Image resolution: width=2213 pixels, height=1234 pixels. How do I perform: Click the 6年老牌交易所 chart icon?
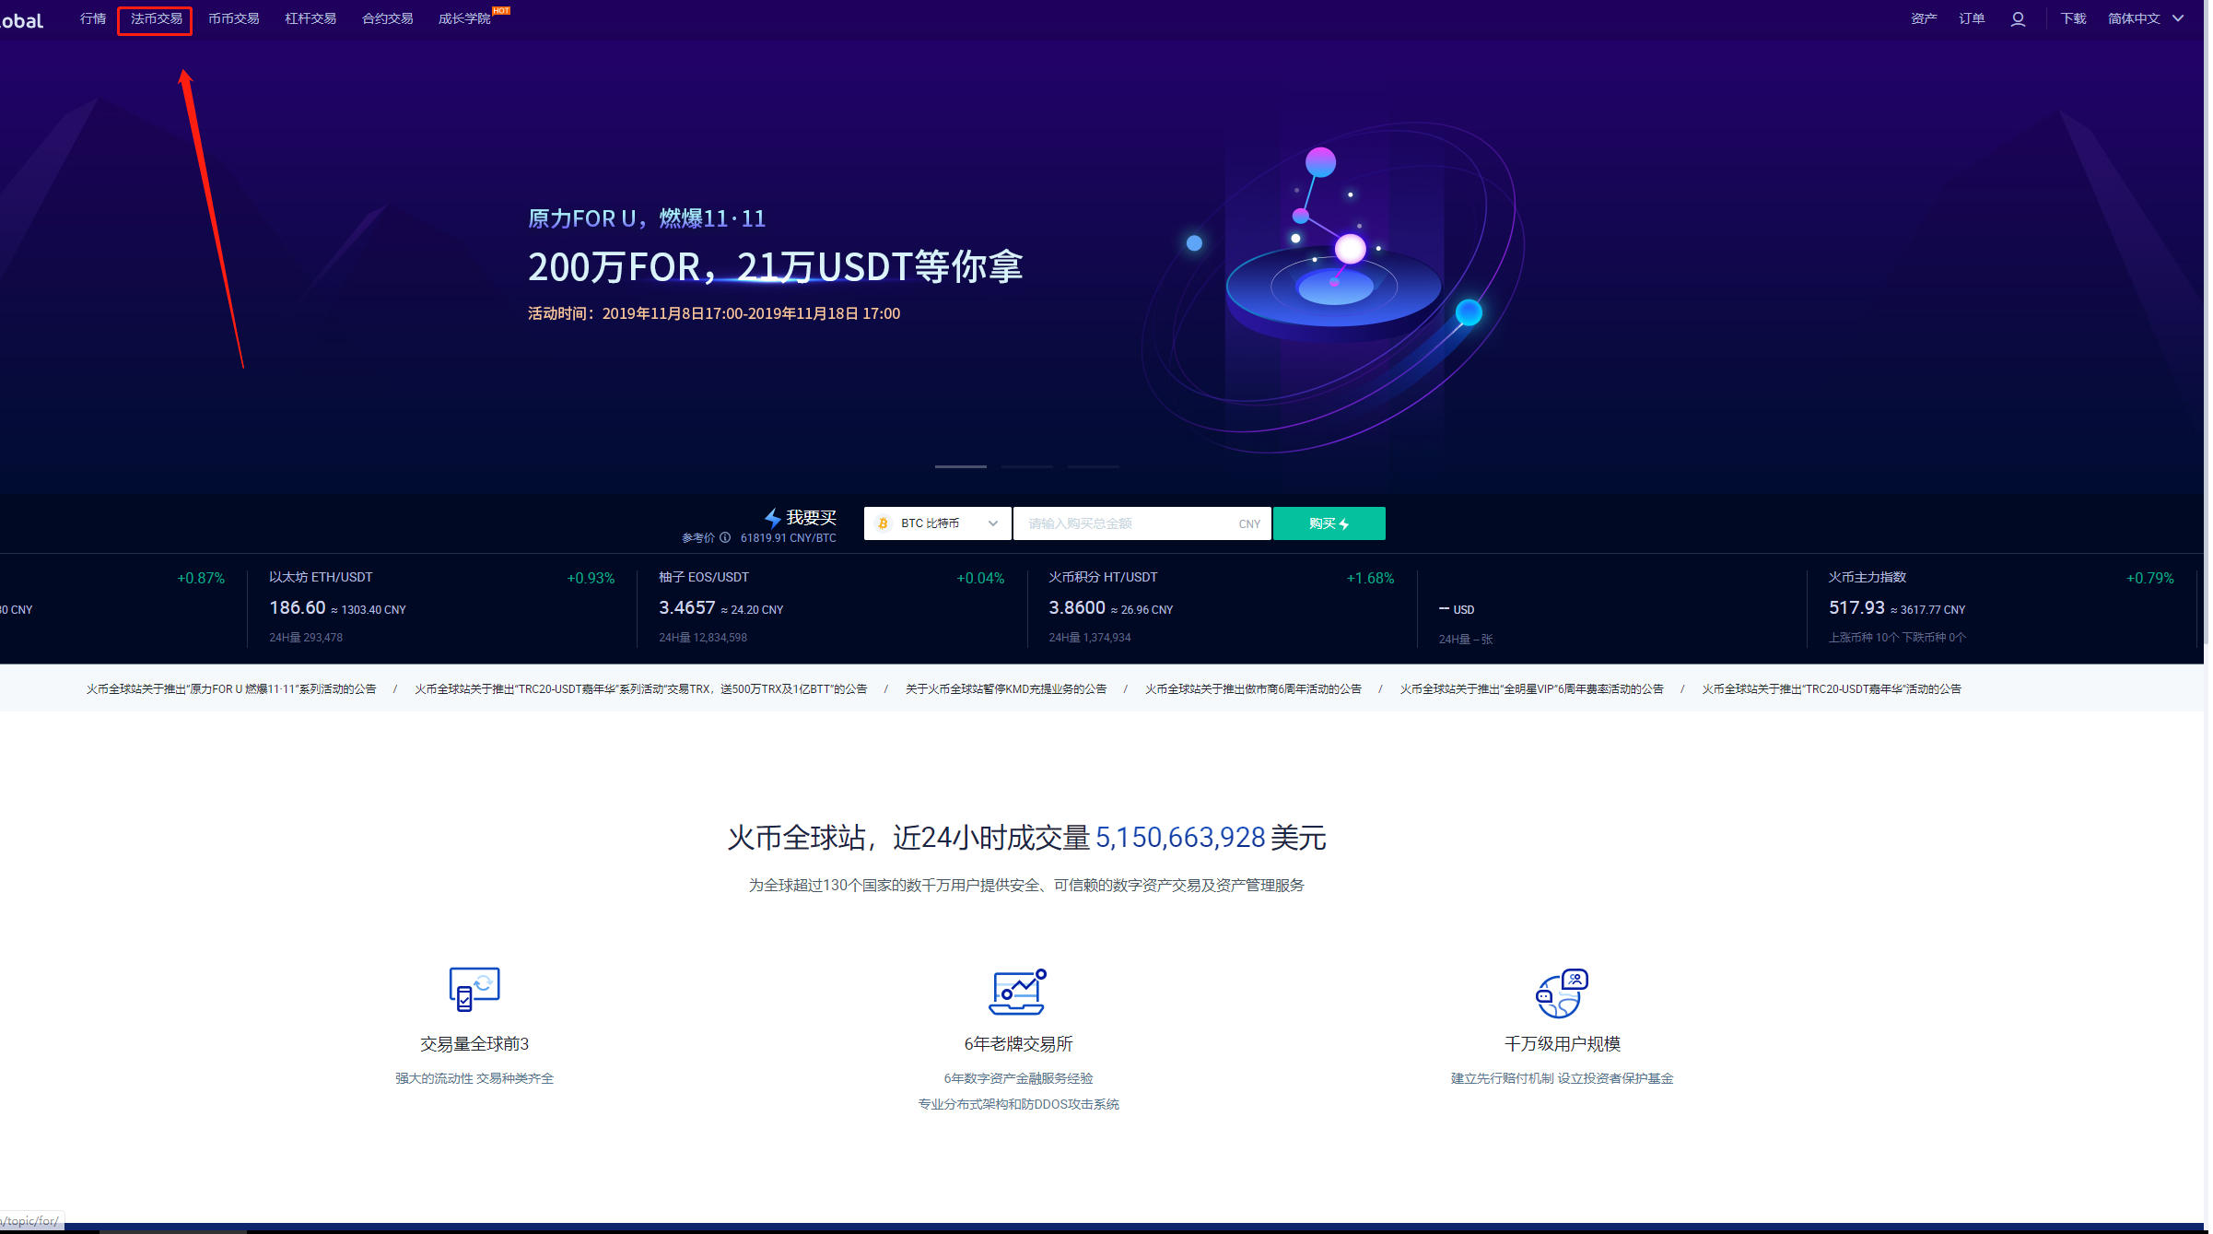1018,992
